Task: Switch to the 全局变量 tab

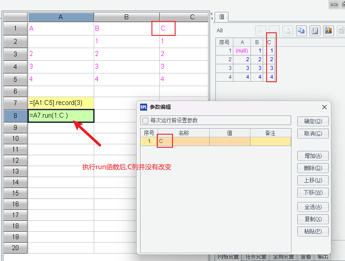Action: point(283,257)
